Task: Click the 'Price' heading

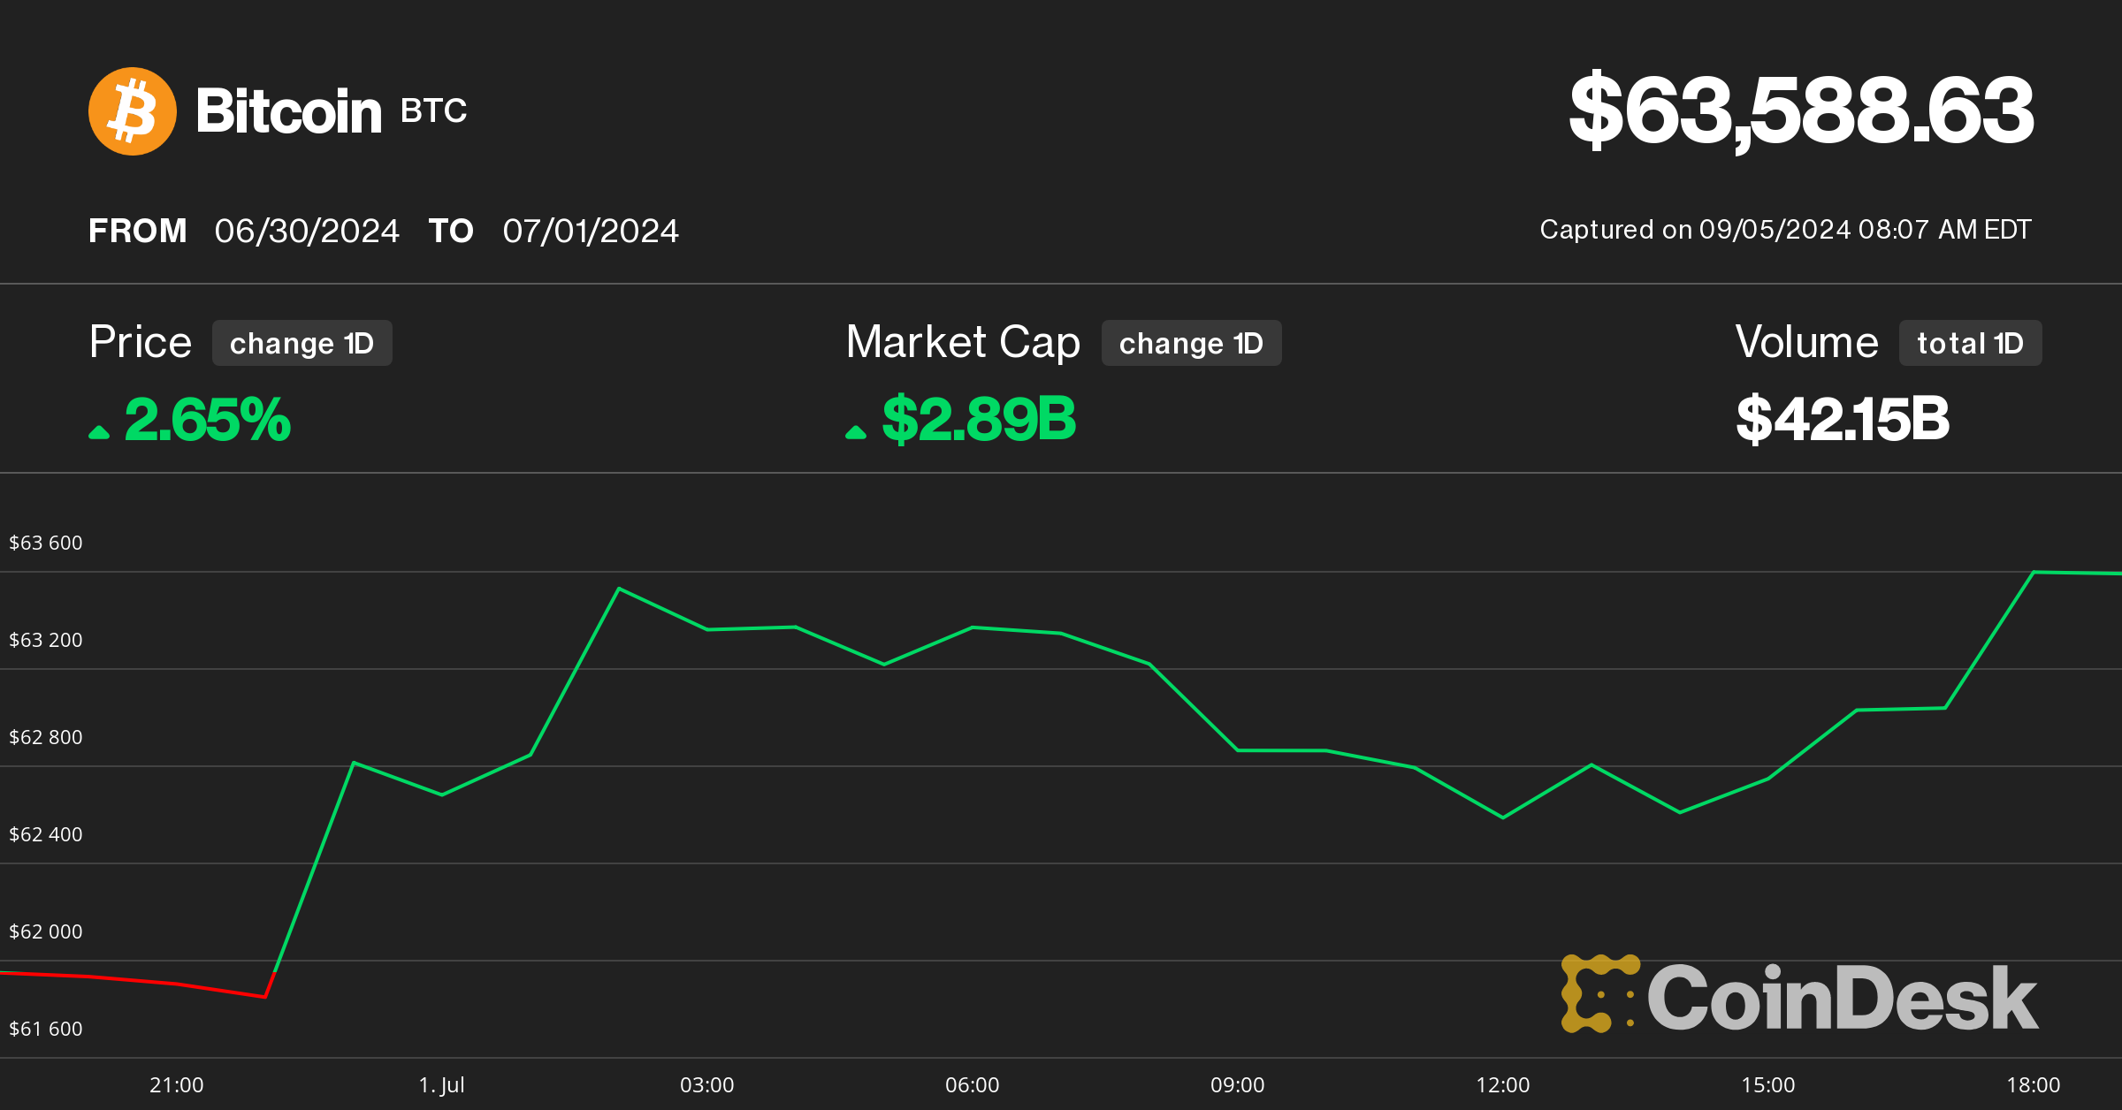Action: click(141, 342)
